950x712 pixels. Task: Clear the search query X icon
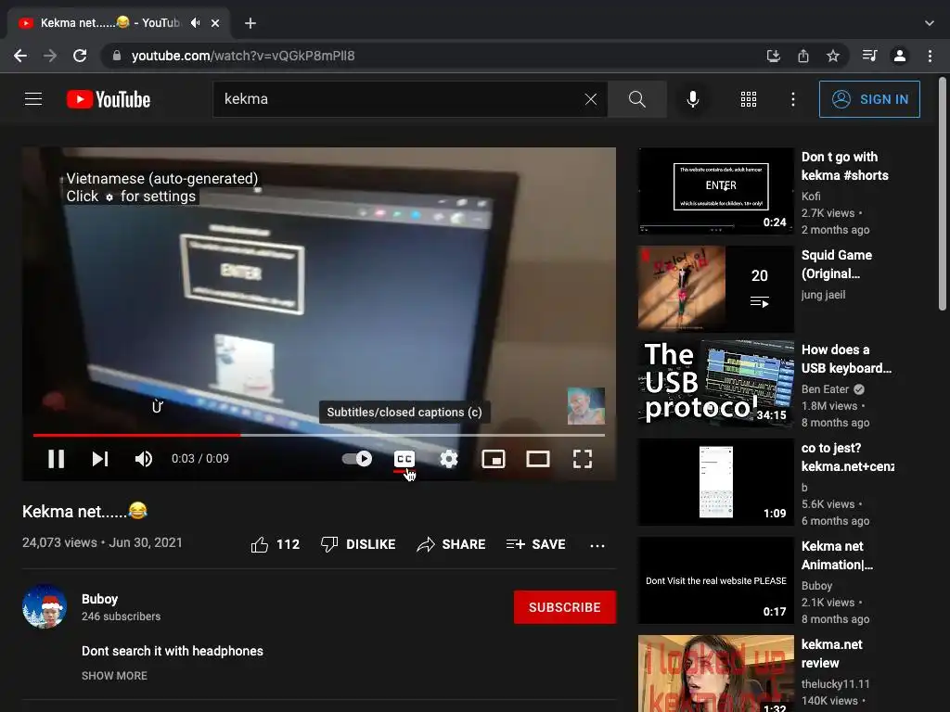click(591, 99)
